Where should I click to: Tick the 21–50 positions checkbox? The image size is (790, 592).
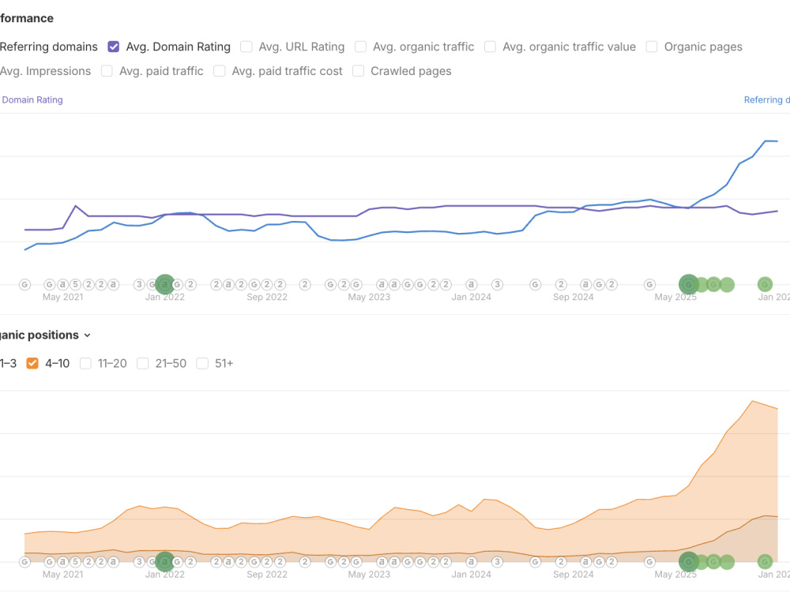(143, 363)
